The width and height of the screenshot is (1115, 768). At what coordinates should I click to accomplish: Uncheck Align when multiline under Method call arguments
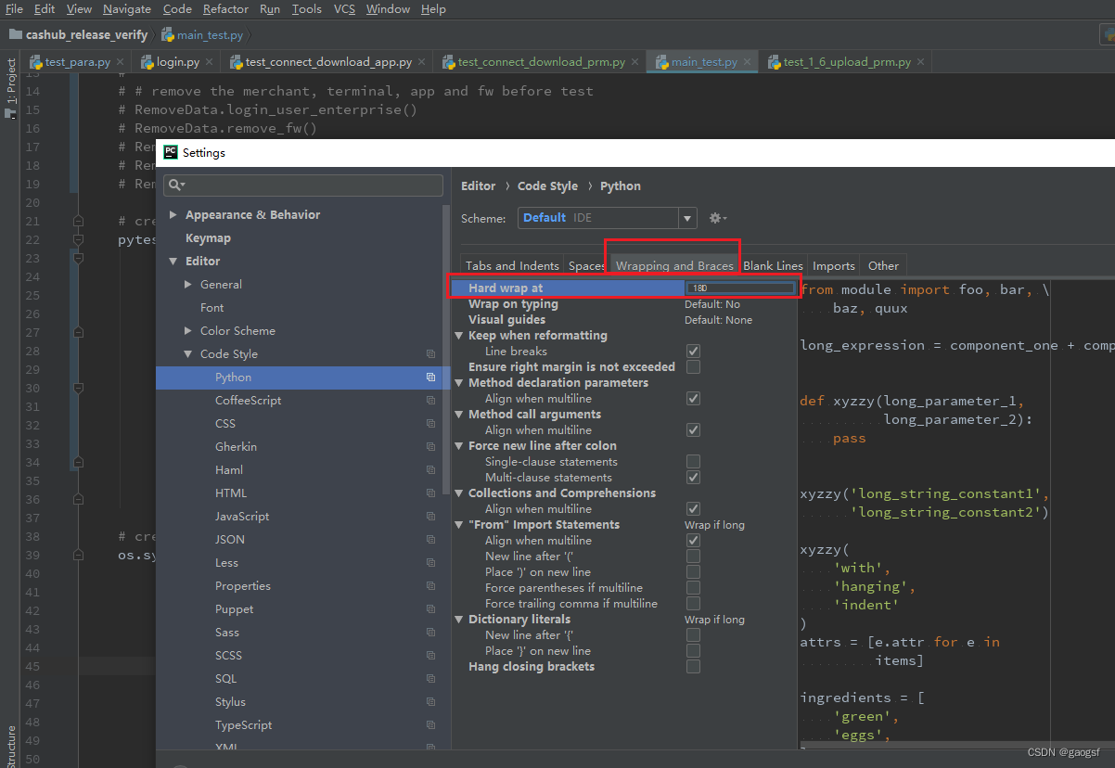(x=693, y=429)
